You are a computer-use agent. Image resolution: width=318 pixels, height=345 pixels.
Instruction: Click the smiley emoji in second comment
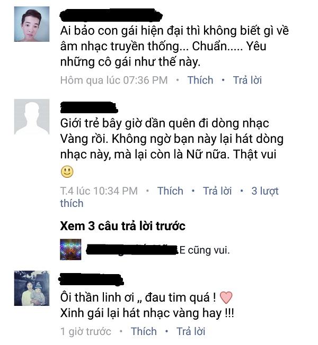(67, 171)
